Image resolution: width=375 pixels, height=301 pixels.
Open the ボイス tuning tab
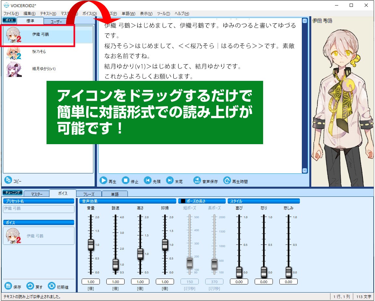[63, 193]
